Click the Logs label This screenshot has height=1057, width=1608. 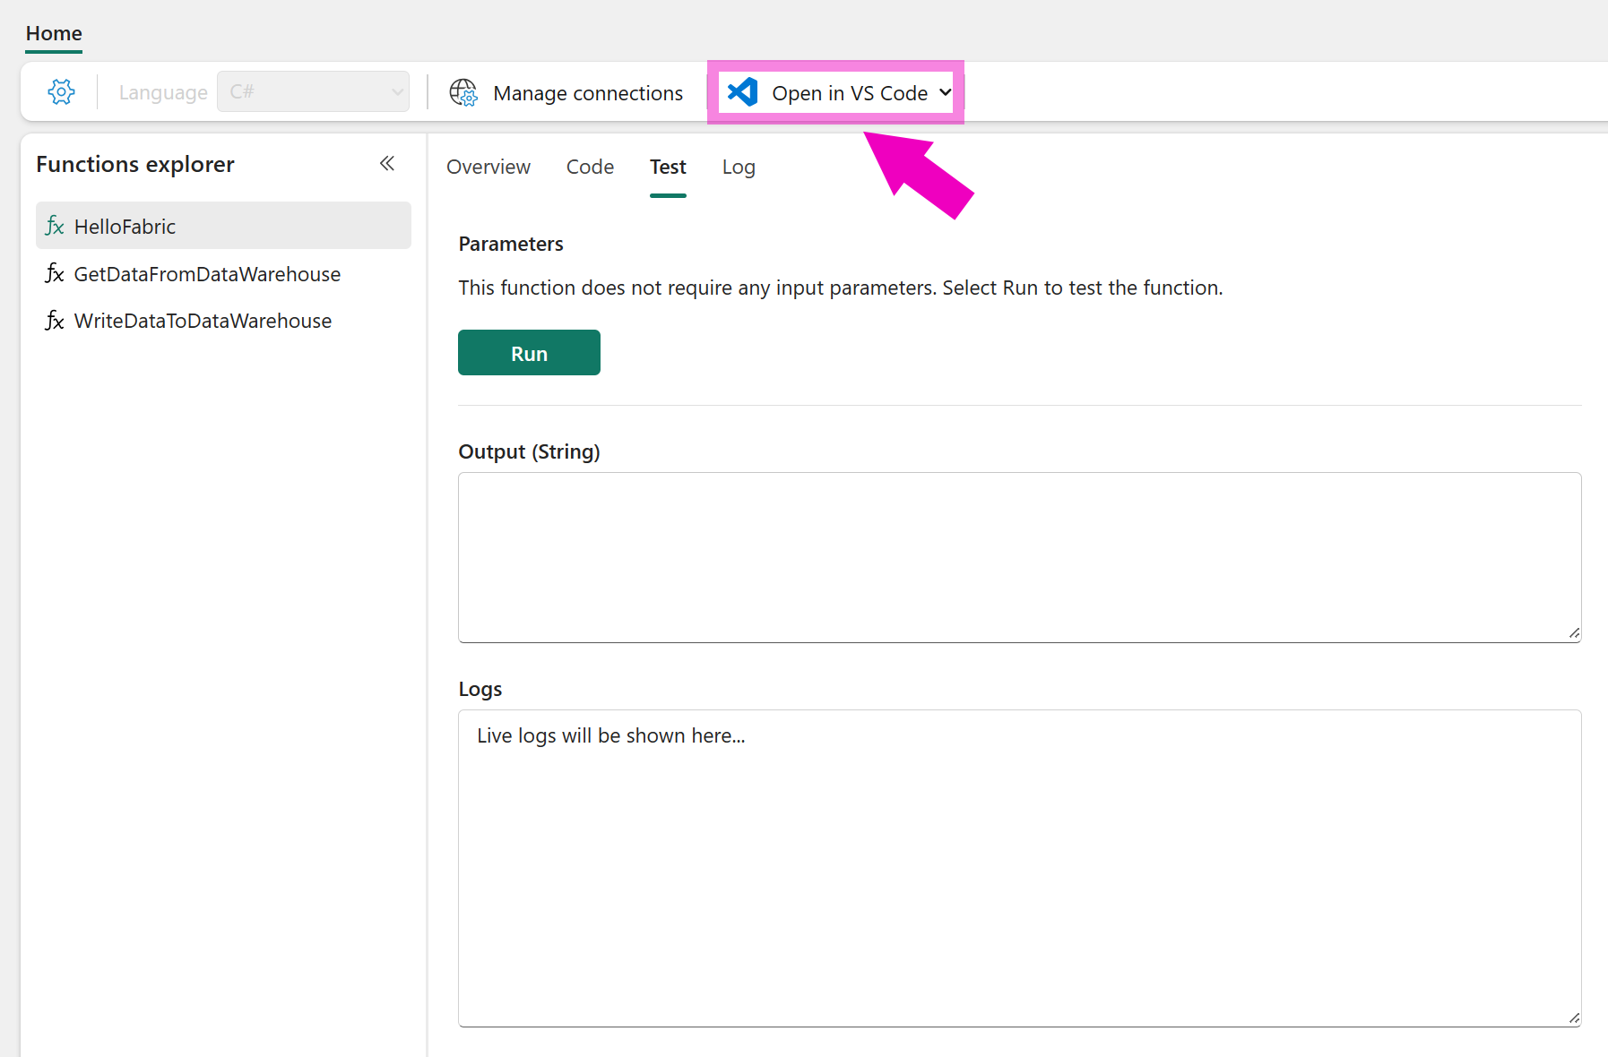point(480,689)
